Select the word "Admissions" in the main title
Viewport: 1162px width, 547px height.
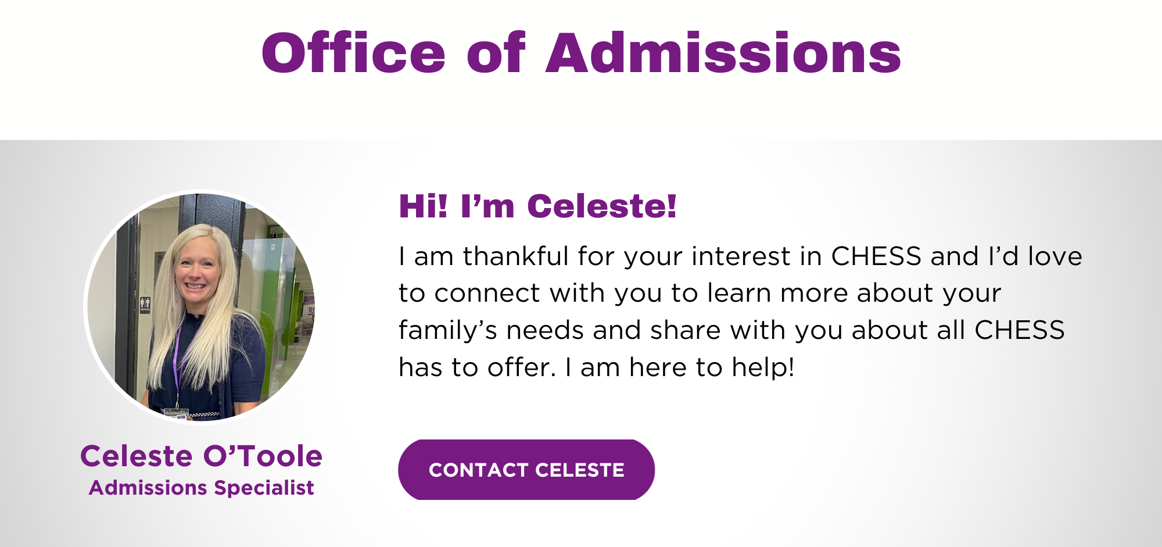coord(723,53)
